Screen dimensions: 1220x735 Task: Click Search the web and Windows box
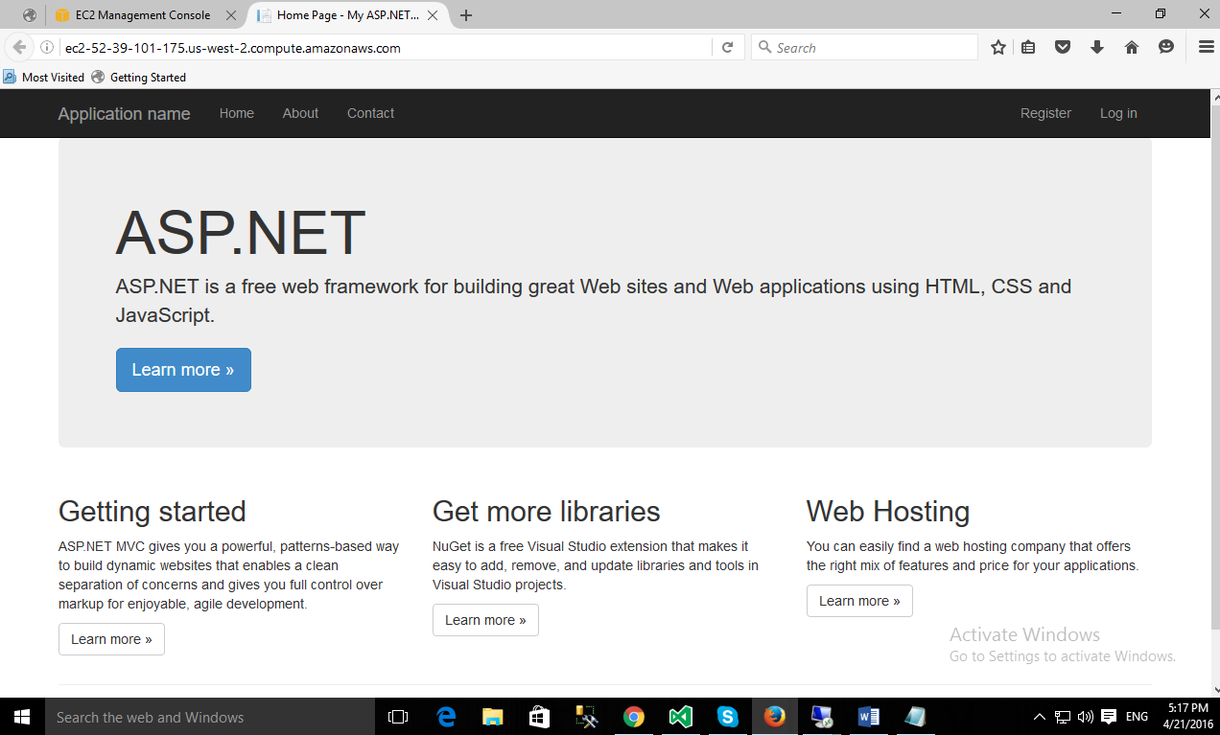(210, 717)
